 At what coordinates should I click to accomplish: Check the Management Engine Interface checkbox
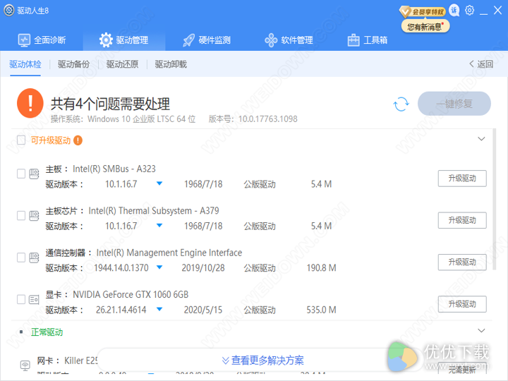coord(21,258)
